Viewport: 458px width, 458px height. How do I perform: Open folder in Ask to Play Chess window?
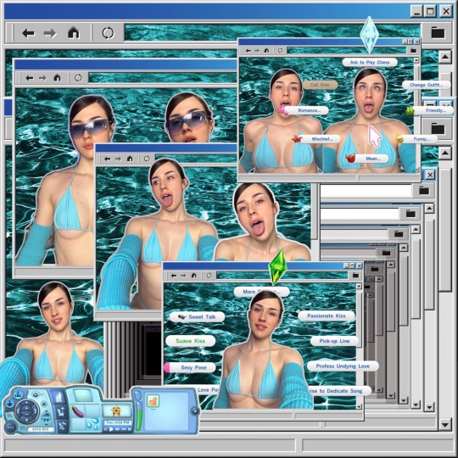point(413,51)
